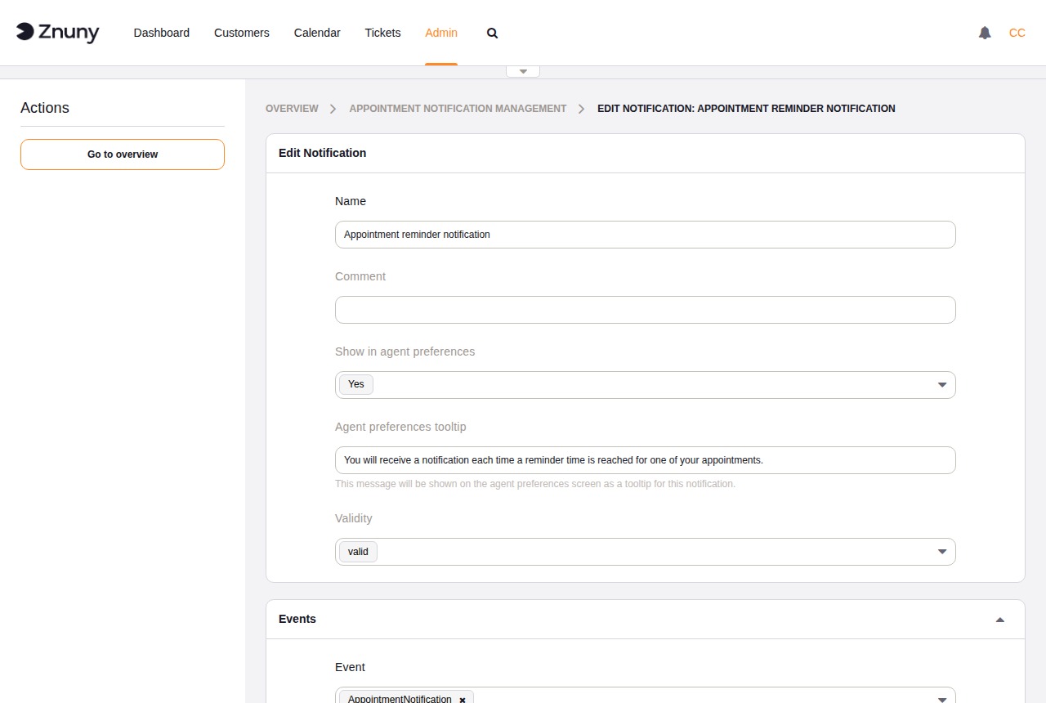The image size is (1046, 703).
Task: Open the CC user avatar menu
Action: [1017, 33]
